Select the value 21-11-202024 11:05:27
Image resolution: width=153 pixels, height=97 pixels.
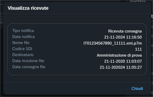(121, 67)
